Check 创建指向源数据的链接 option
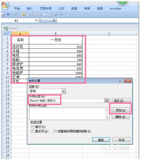Screen dimensions: 141x160 (55, 131)
